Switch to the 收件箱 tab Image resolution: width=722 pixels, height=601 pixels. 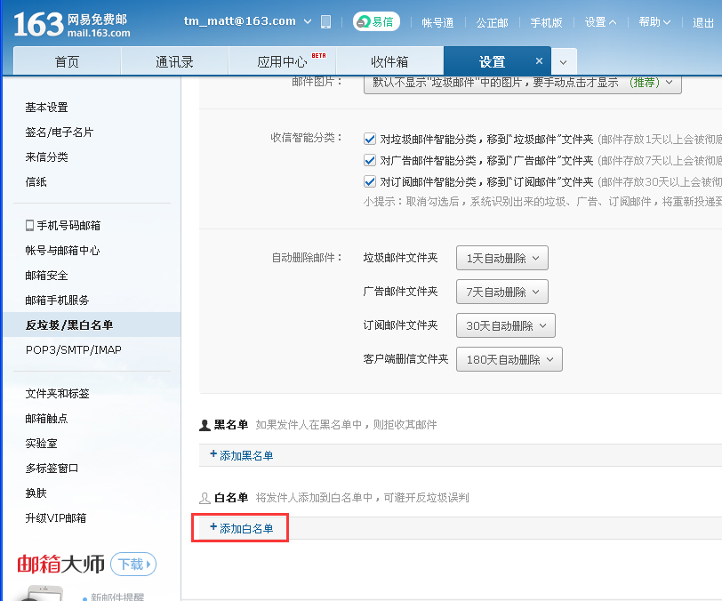pos(389,62)
